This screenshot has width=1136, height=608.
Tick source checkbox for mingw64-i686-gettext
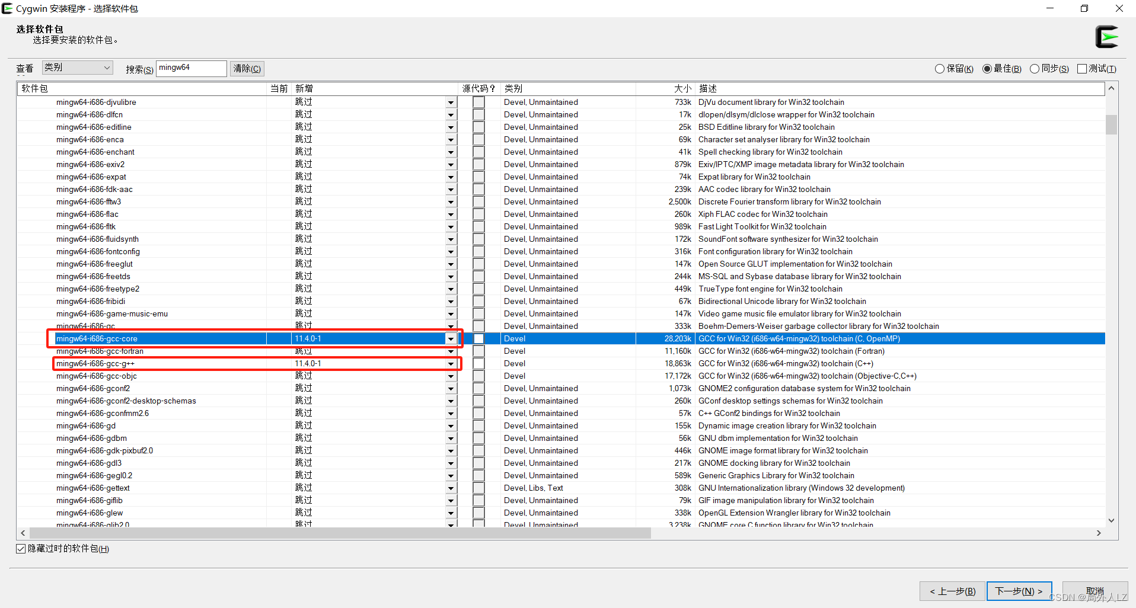478,488
